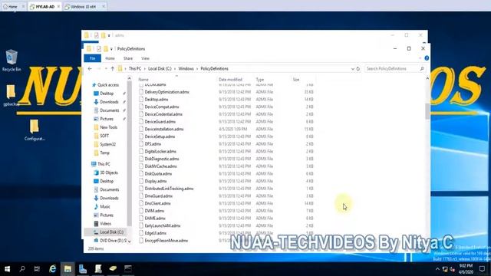Screen dimensions: 491x276
Task: Open pinned Downloads under Quick access
Action: (x=109, y=102)
